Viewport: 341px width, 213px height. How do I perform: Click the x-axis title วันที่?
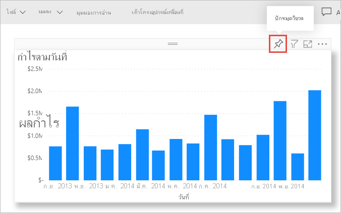pos(184,197)
